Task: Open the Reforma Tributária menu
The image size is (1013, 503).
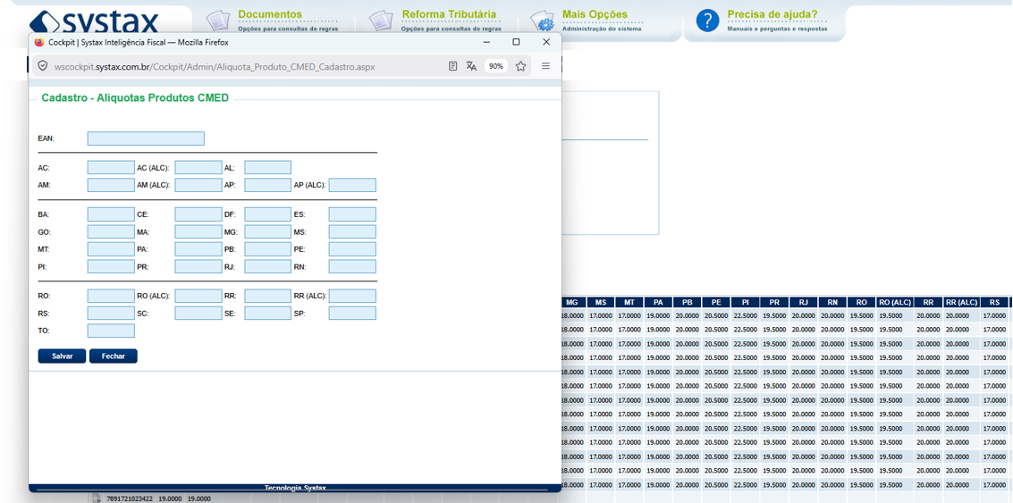Action: (x=449, y=14)
